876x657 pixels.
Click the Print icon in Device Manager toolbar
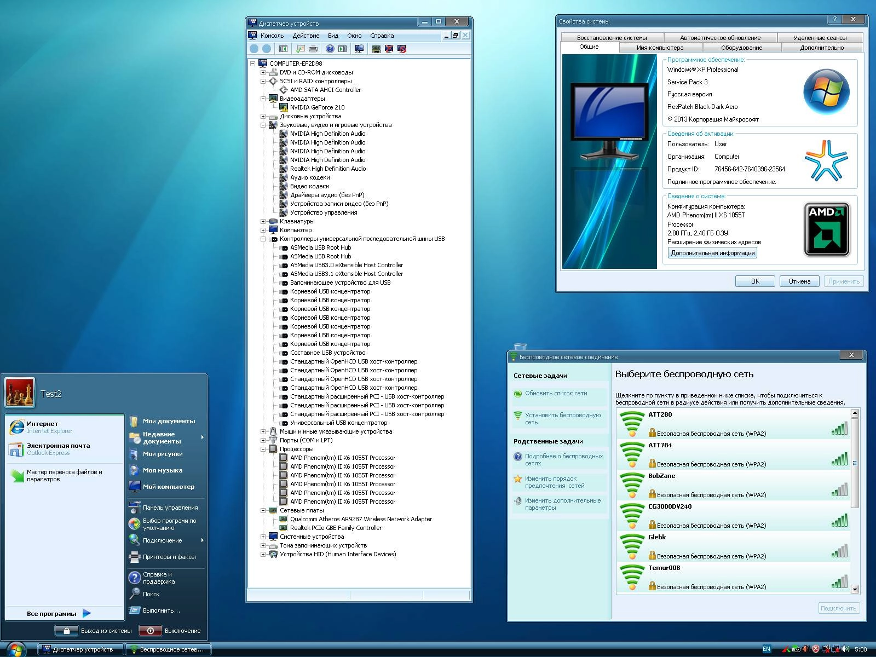313,48
